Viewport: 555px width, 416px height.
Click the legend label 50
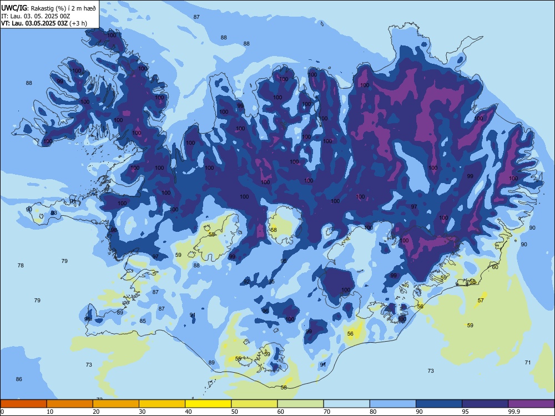[x=235, y=412]
